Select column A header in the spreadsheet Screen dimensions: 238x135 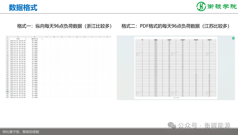tap(18, 37)
